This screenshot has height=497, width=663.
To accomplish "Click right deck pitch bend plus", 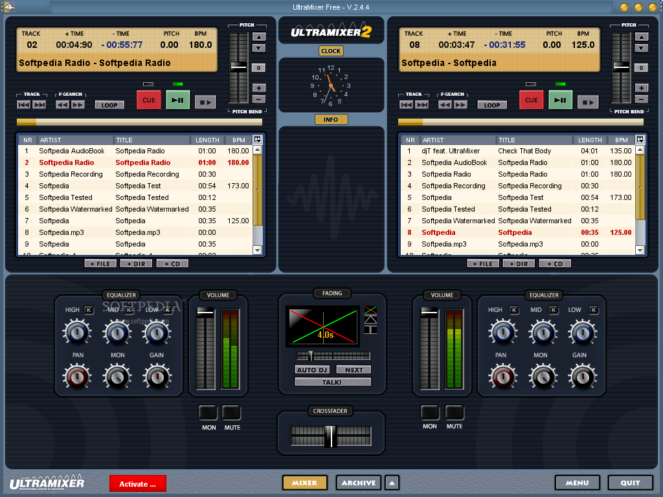I will point(642,88).
